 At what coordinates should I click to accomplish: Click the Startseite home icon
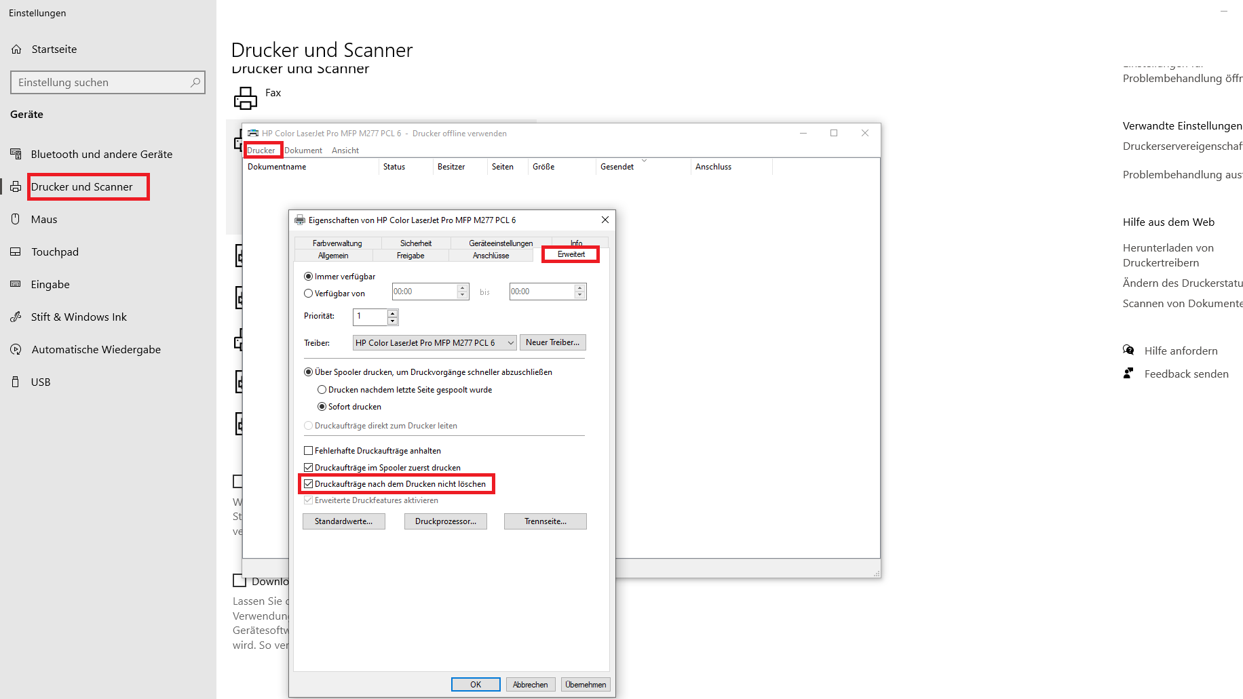click(16, 49)
